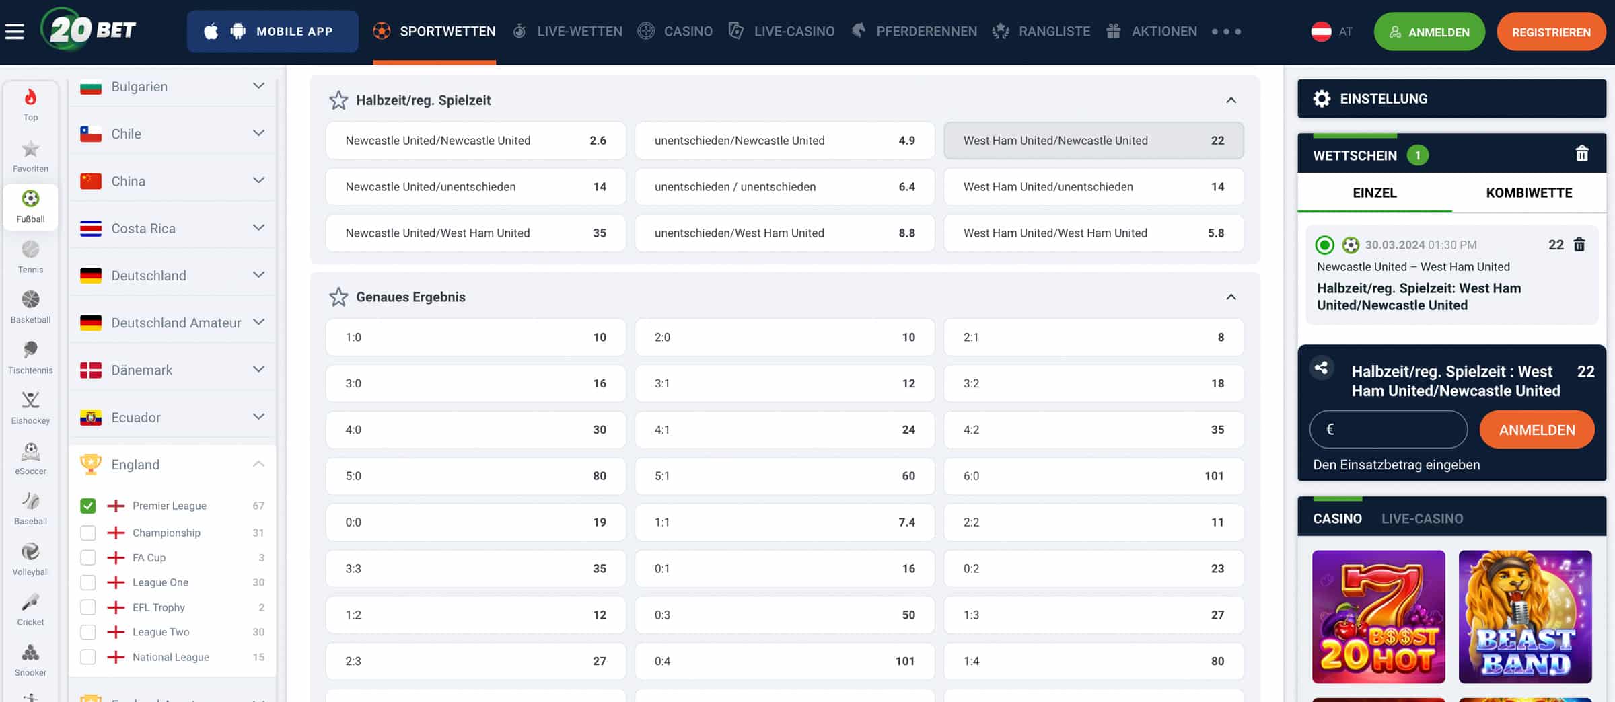The image size is (1615, 702).
Task: Open the Live-Wetten nav tab
Action: (x=567, y=31)
